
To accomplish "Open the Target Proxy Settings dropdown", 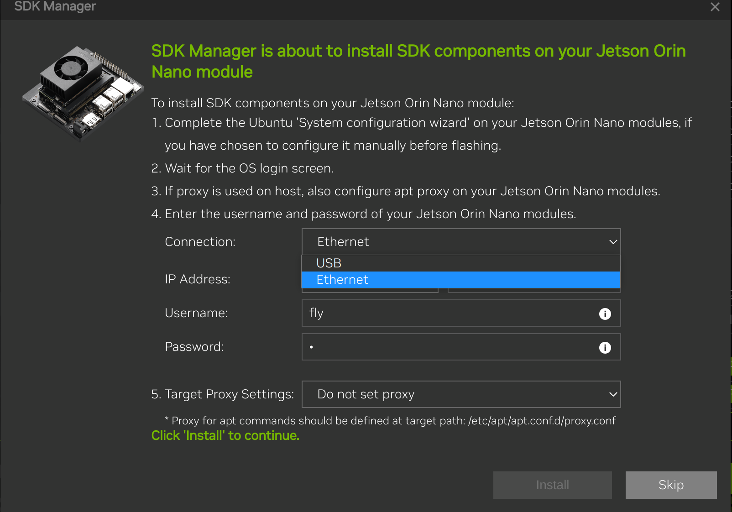I will 461,394.
